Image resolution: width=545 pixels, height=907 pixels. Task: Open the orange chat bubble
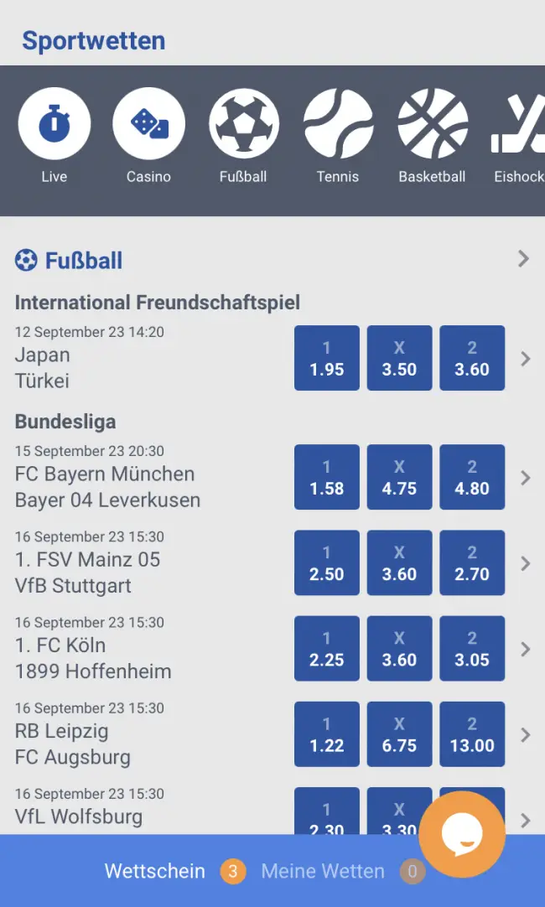[x=462, y=834]
